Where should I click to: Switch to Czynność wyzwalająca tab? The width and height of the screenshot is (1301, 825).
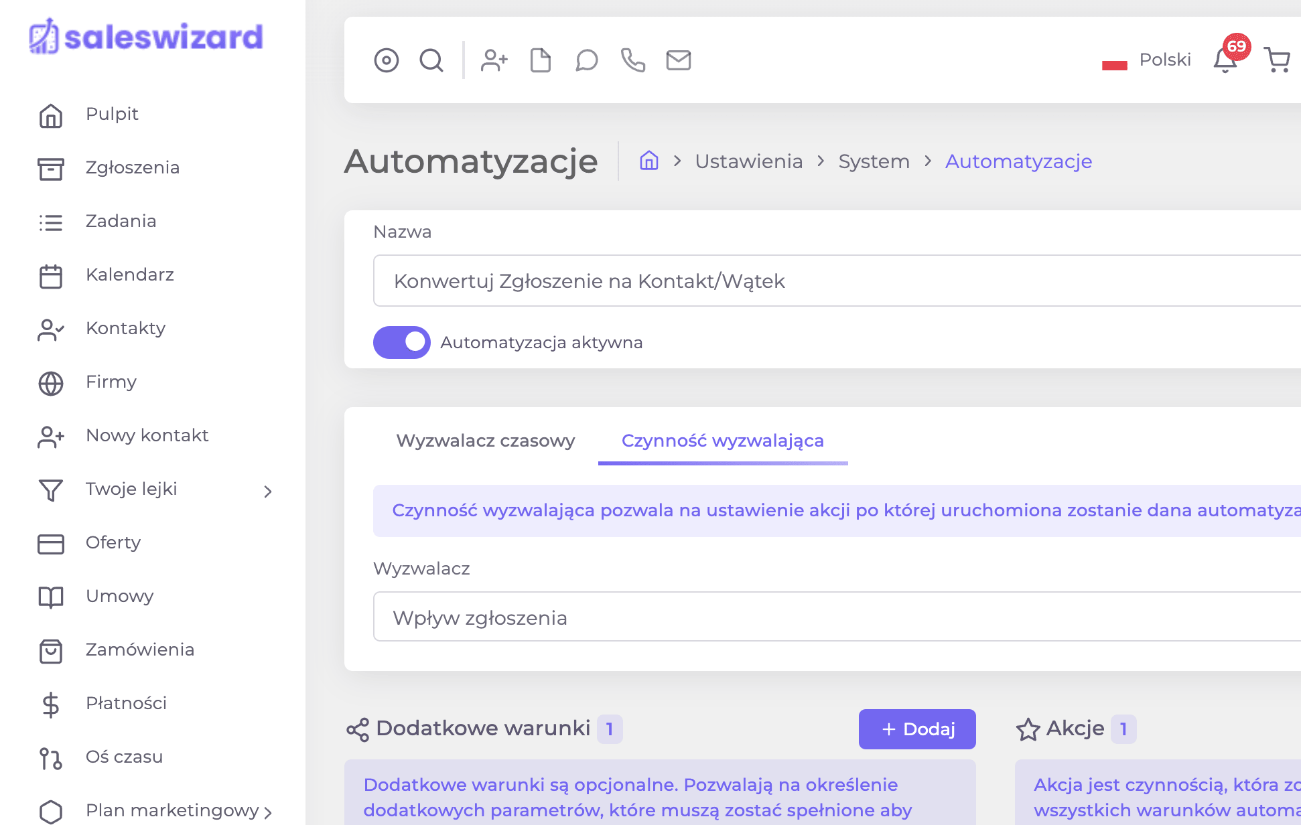coord(723,441)
